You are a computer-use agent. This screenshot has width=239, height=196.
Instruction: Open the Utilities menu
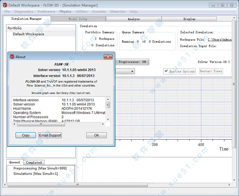[x=81, y=12]
